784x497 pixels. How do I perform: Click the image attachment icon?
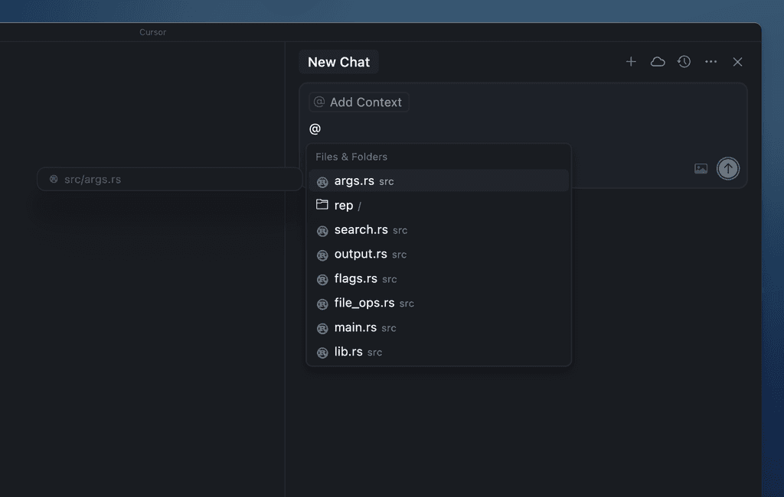(701, 168)
